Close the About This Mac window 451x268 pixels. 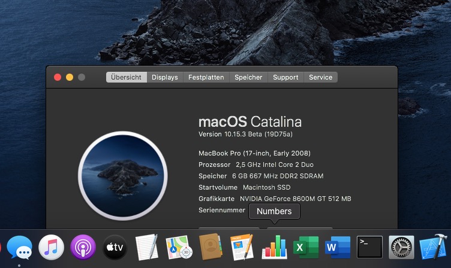click(58, 77)
